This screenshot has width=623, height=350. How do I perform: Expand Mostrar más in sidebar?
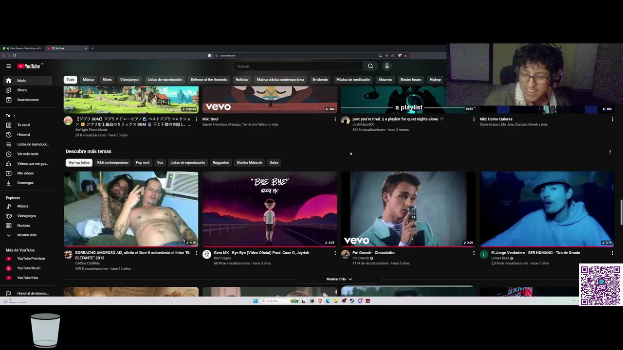click(28, 235)
